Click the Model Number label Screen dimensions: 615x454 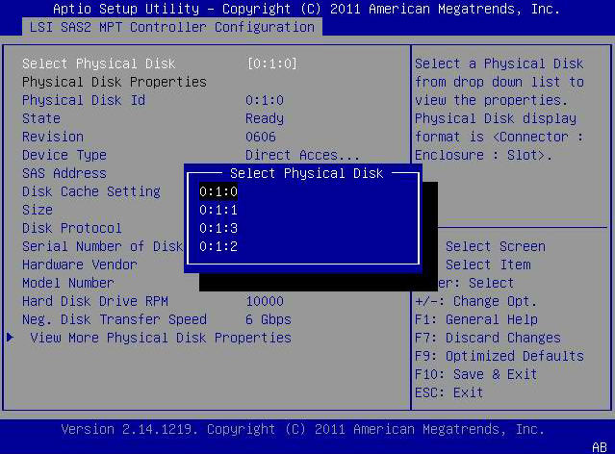[68, 283]
